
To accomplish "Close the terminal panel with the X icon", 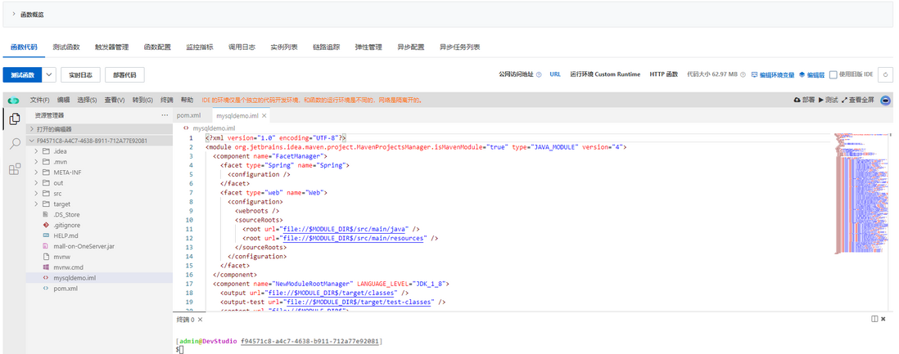I will point(883,319).
